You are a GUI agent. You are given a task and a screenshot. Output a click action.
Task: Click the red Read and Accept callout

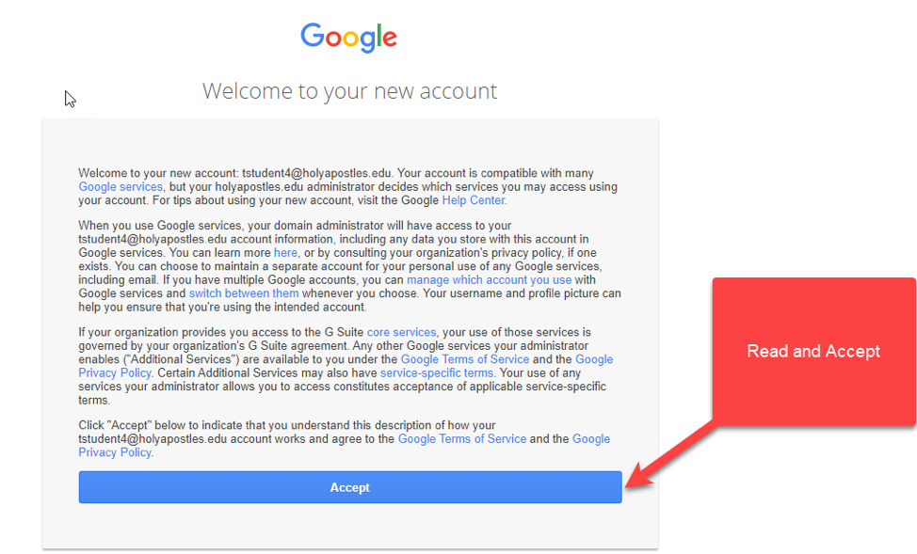click(813, 351)
